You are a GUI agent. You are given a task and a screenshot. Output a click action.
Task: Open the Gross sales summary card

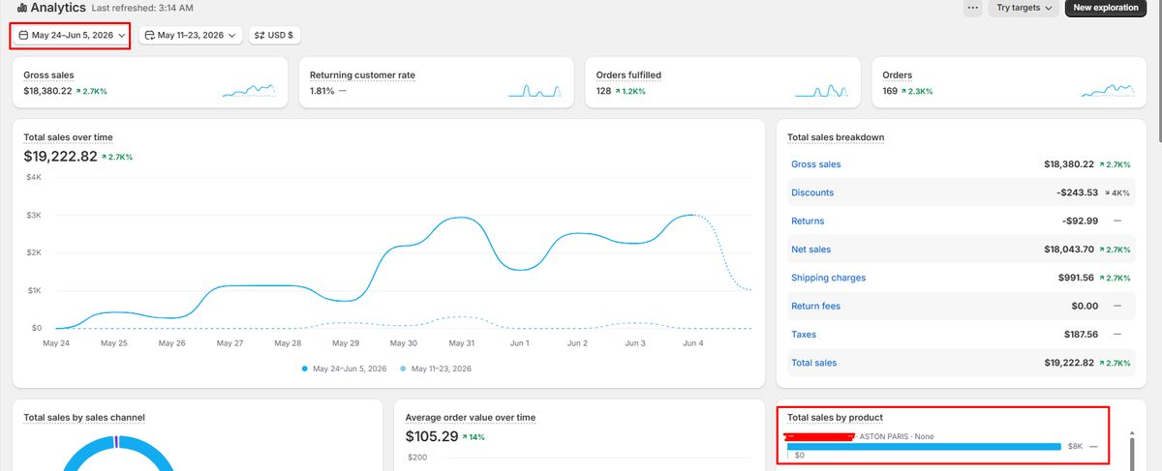click(x=149, y=82)
